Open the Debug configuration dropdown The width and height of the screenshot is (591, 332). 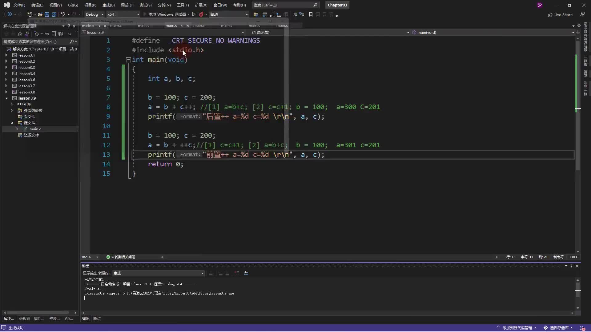[94, 14]
